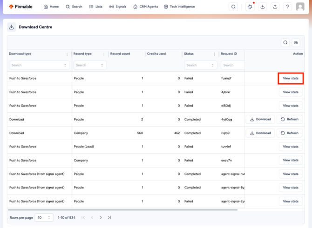Open the download tray icon in header

pos(263,7)
